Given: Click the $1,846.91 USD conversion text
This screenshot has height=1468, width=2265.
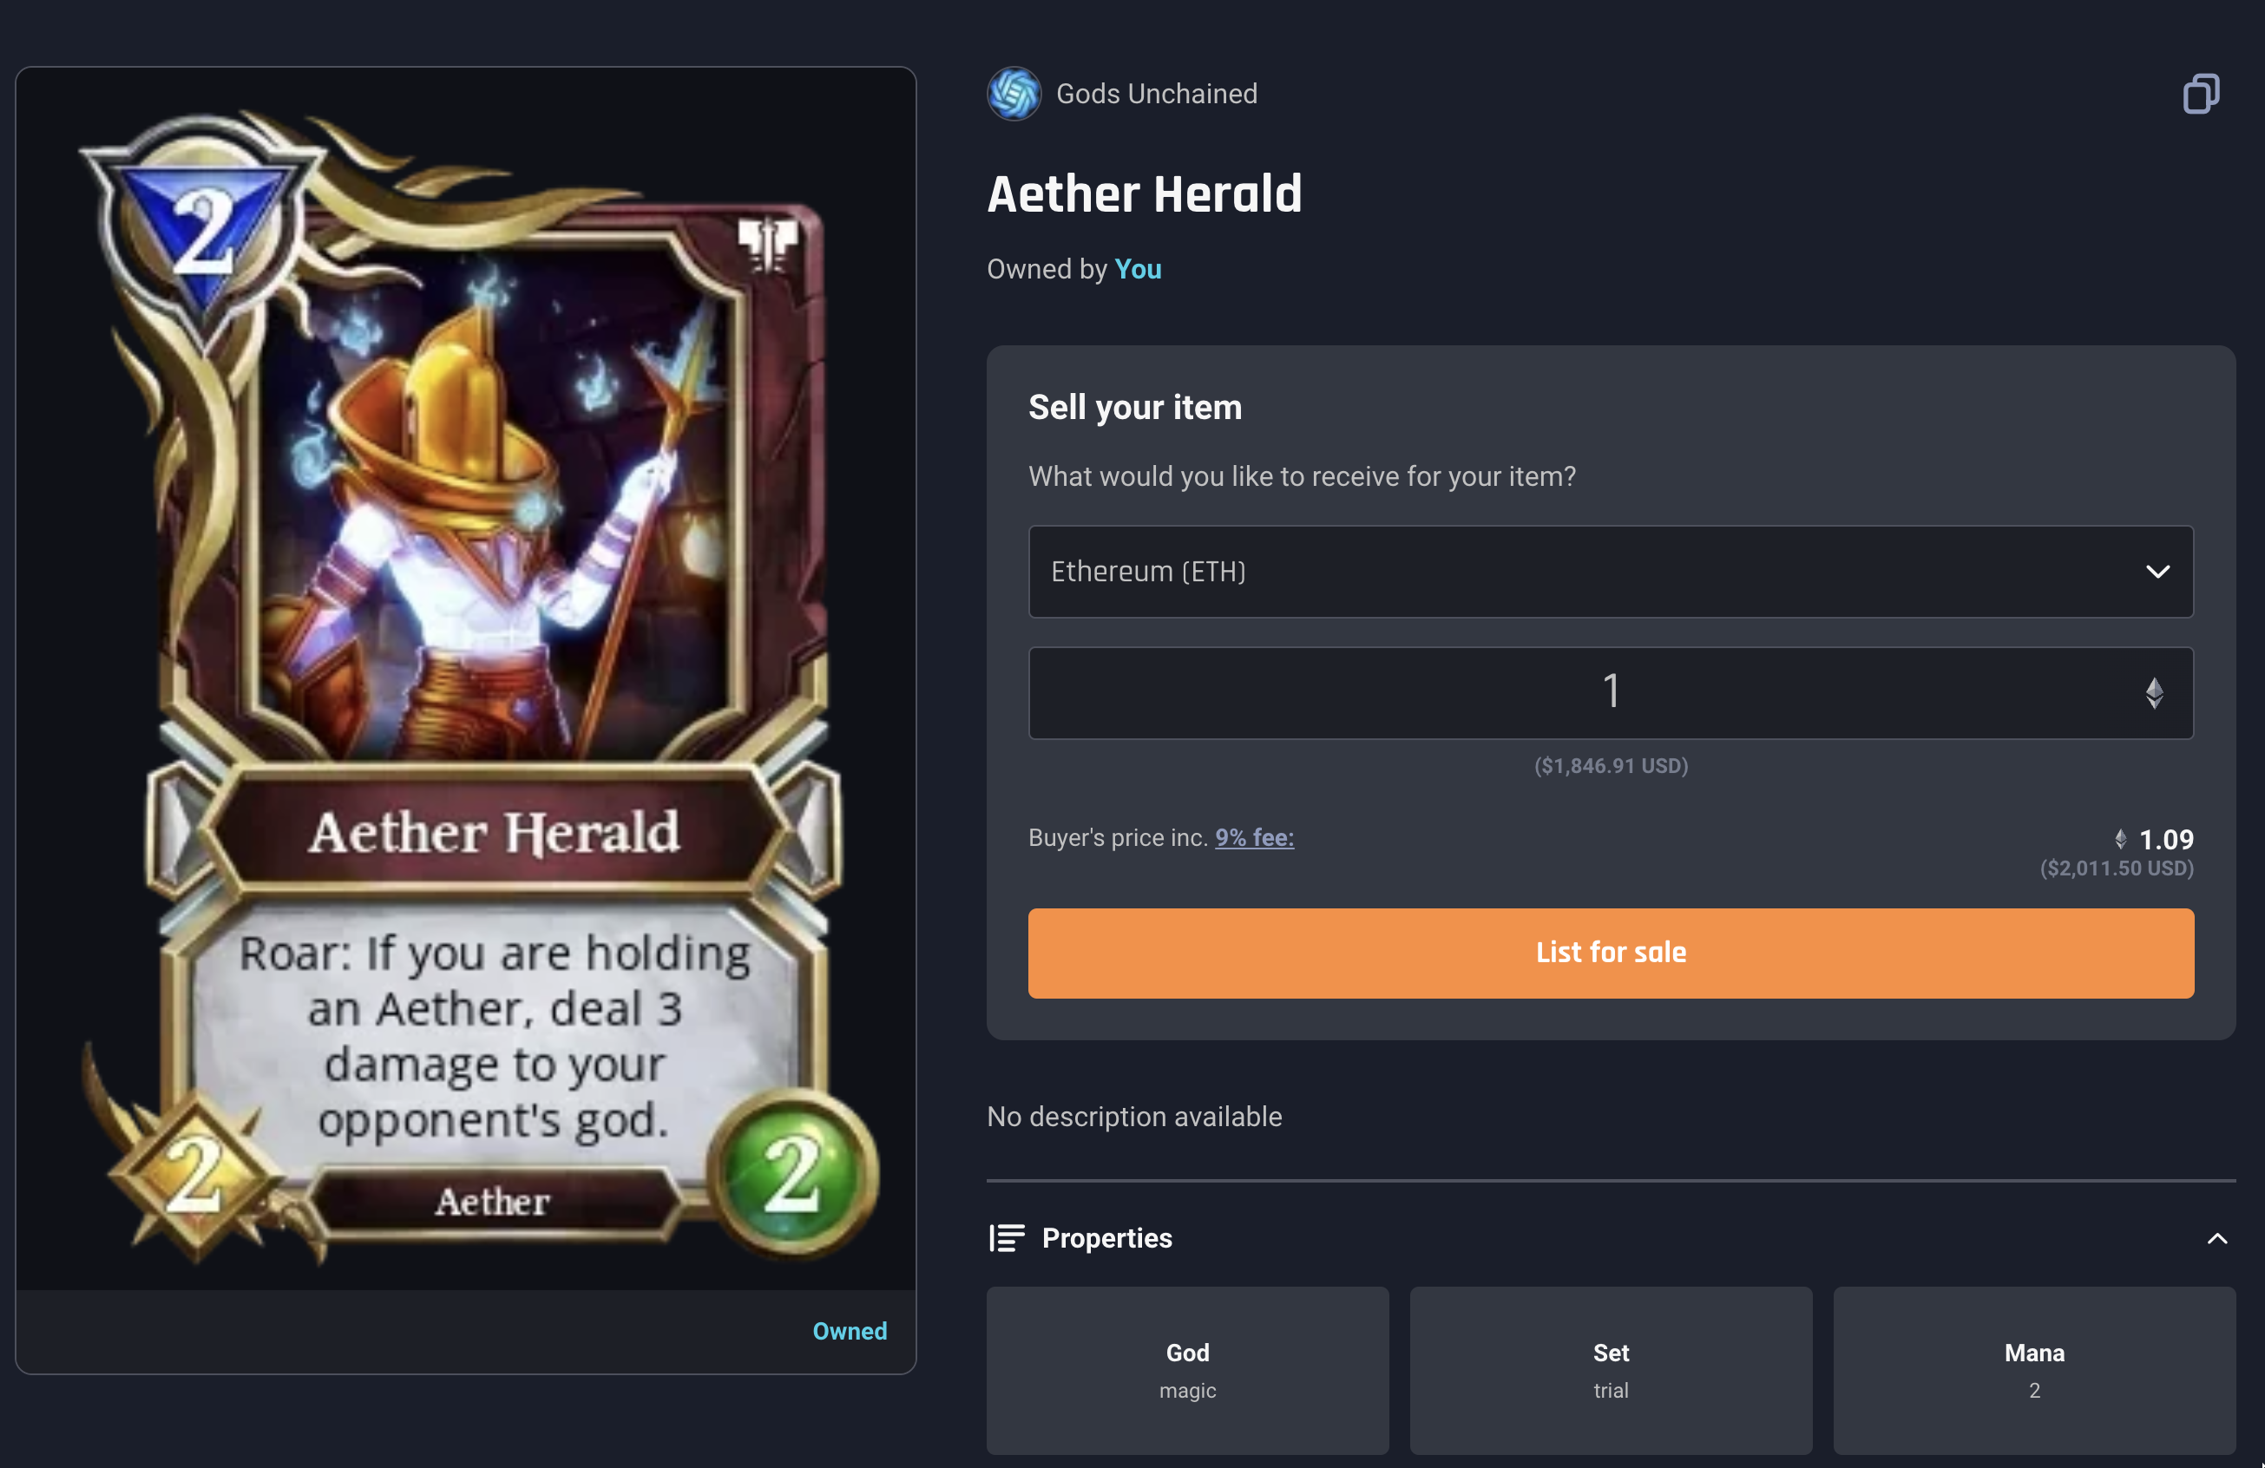Looking at the screenshot, I should (x=1611, y=766).
